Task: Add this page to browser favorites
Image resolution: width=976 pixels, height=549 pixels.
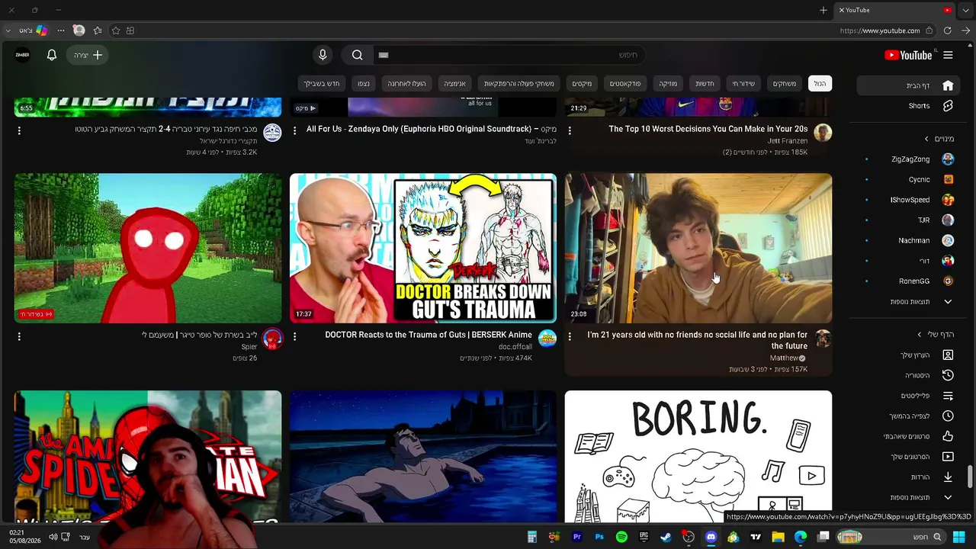Action: click(116, 30)
